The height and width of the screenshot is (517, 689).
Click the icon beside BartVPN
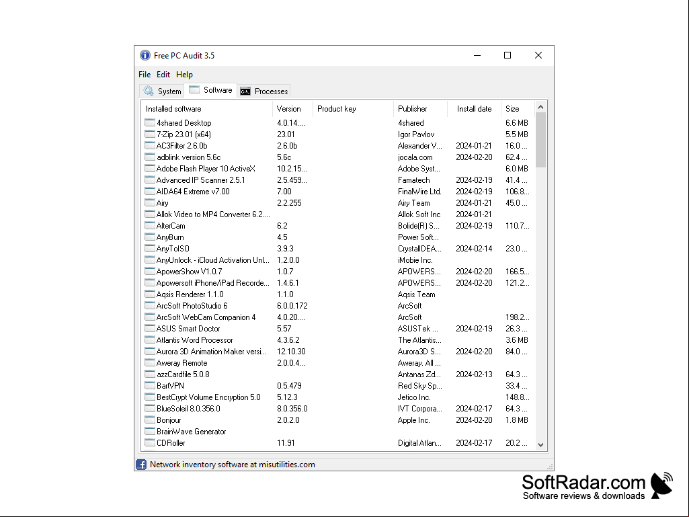pos(150,385)
